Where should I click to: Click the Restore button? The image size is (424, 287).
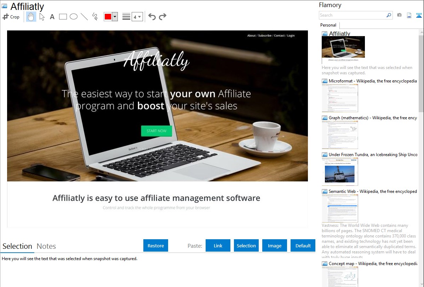pos(156,246)
